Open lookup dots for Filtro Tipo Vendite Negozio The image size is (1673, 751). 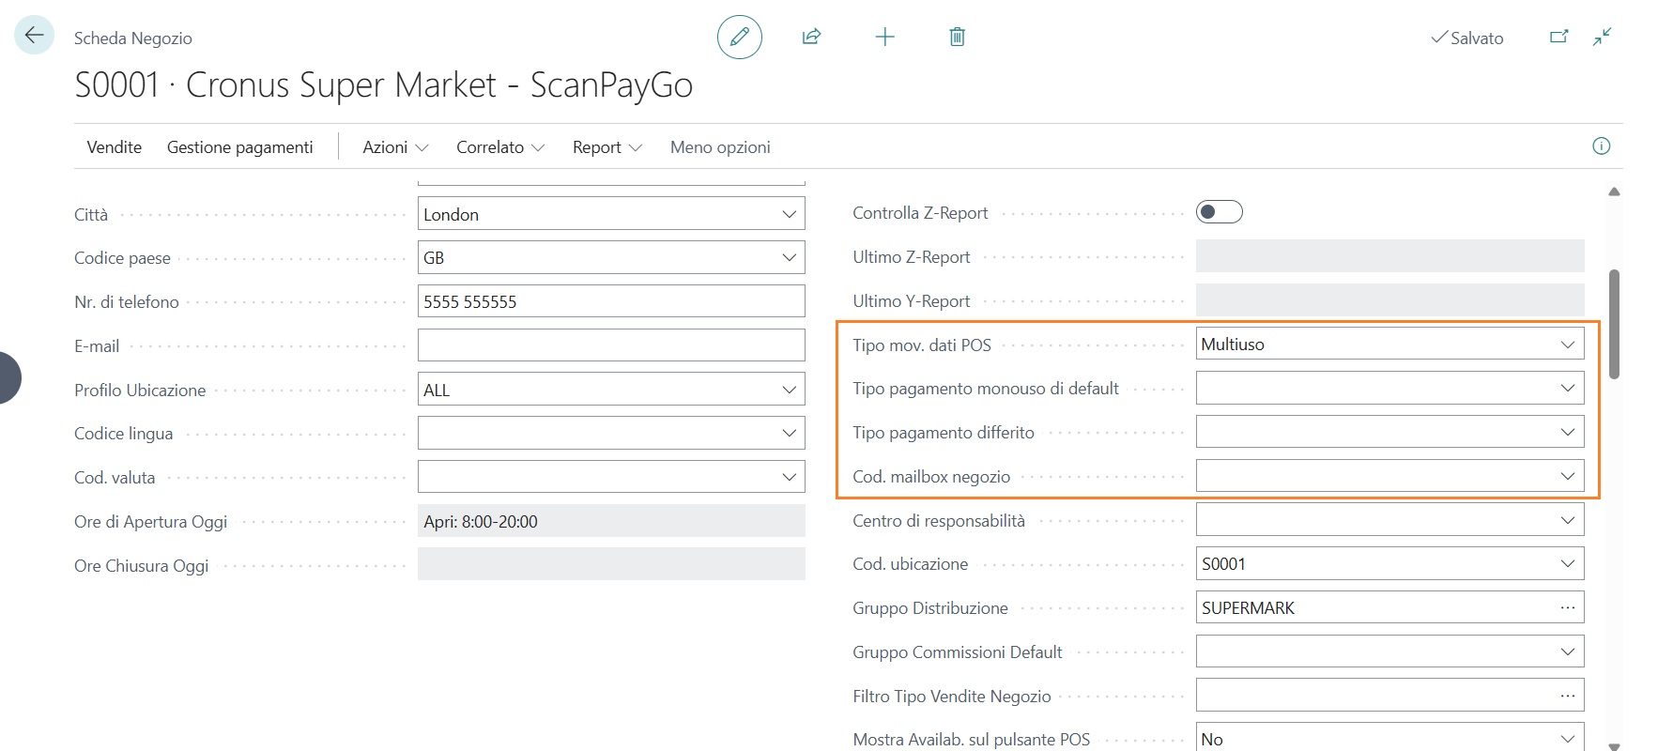pos(1568,697)
